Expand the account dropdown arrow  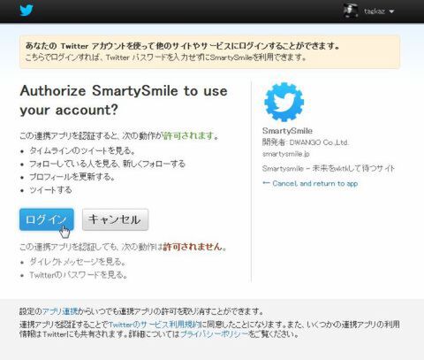point(391,11)
